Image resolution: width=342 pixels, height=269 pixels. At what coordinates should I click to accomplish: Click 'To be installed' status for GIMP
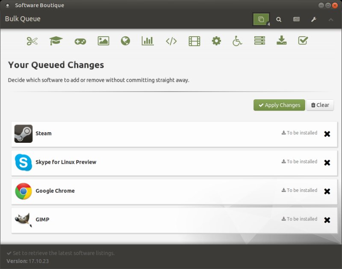click(x=299, y=219)
